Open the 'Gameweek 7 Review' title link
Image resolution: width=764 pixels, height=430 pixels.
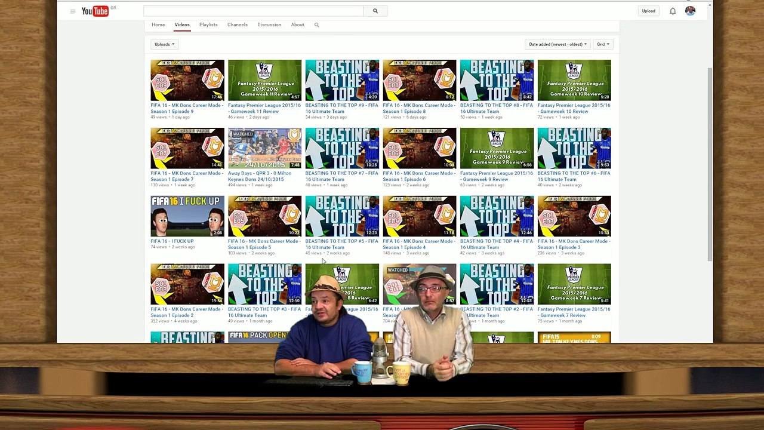point(574,312)
